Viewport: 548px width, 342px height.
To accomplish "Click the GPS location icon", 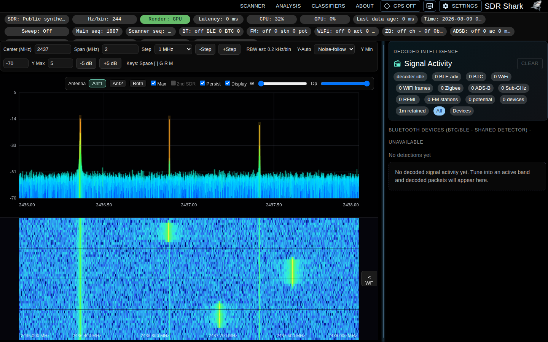I will pyautogui.click(x=387, y=6).
